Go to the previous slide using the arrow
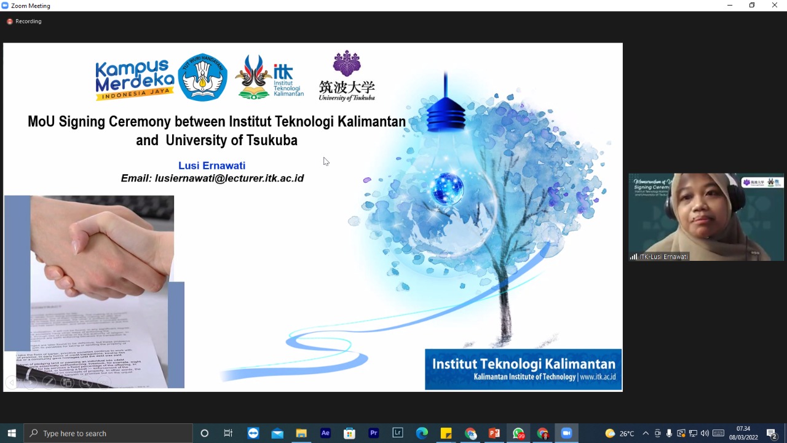787x443 pixels. click(11, 383)
